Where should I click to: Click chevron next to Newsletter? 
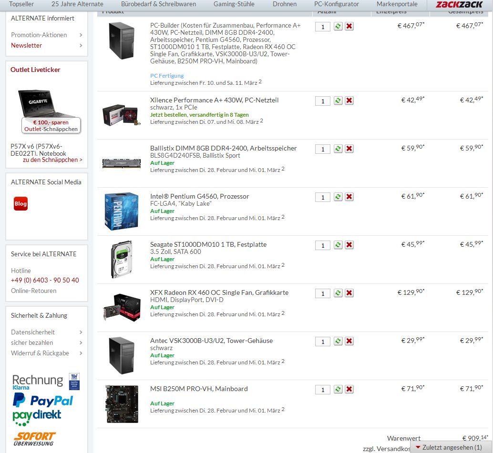[x=81, y=46]
